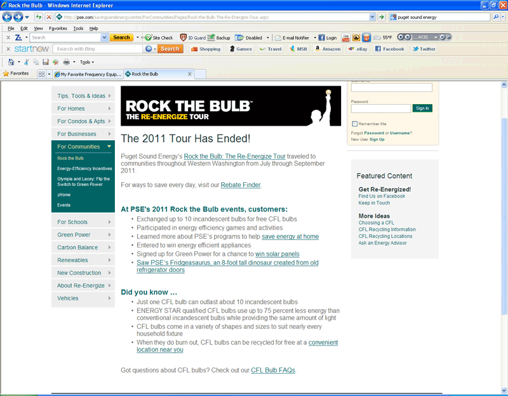
Task: Open the Rebate Finder link
Action: [x=241, y=185]
